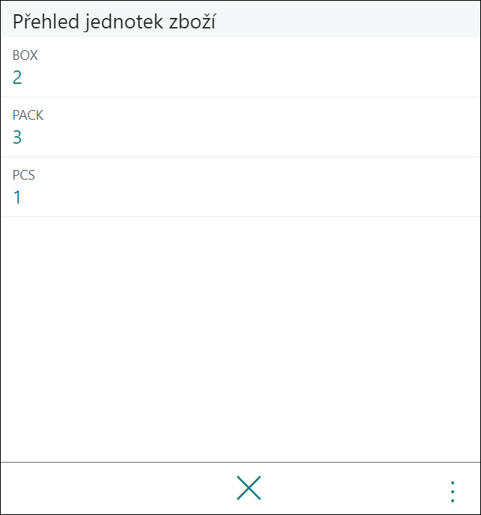The width and height of the screenshot is (481, 515).
Task: Click the PCS code label
Action: (x=24, y=174)
